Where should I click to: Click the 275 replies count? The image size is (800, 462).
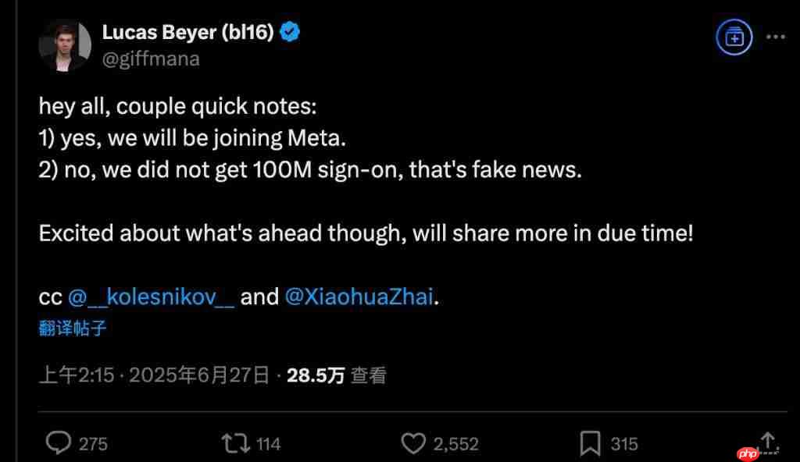93,444
